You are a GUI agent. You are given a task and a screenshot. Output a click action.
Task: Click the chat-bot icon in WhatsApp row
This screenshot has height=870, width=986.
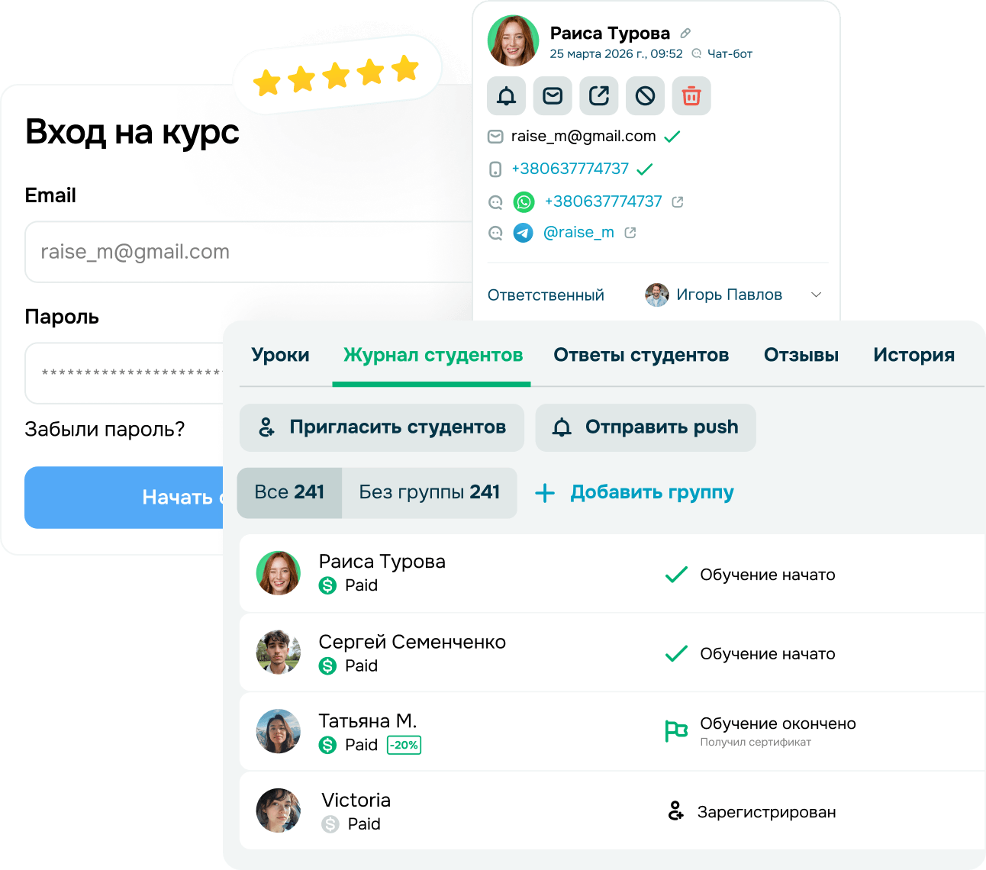pos(495,202)
